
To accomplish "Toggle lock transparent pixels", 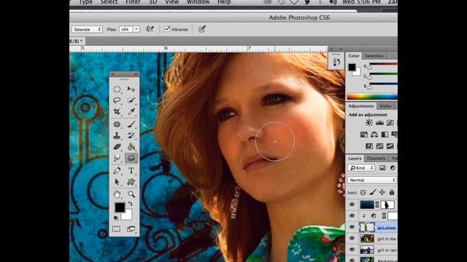I will (x=363, y=192).
